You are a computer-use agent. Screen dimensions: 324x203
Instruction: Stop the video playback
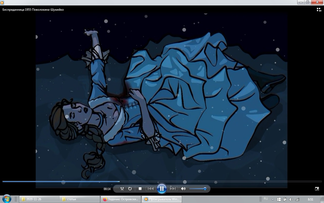[x=140, y=189]
